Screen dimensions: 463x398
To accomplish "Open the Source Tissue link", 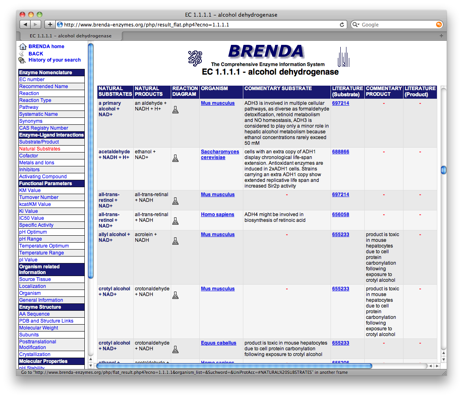I will (35, 279).
